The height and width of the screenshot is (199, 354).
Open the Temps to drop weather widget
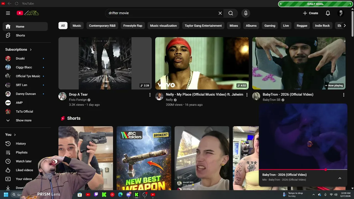293,195
